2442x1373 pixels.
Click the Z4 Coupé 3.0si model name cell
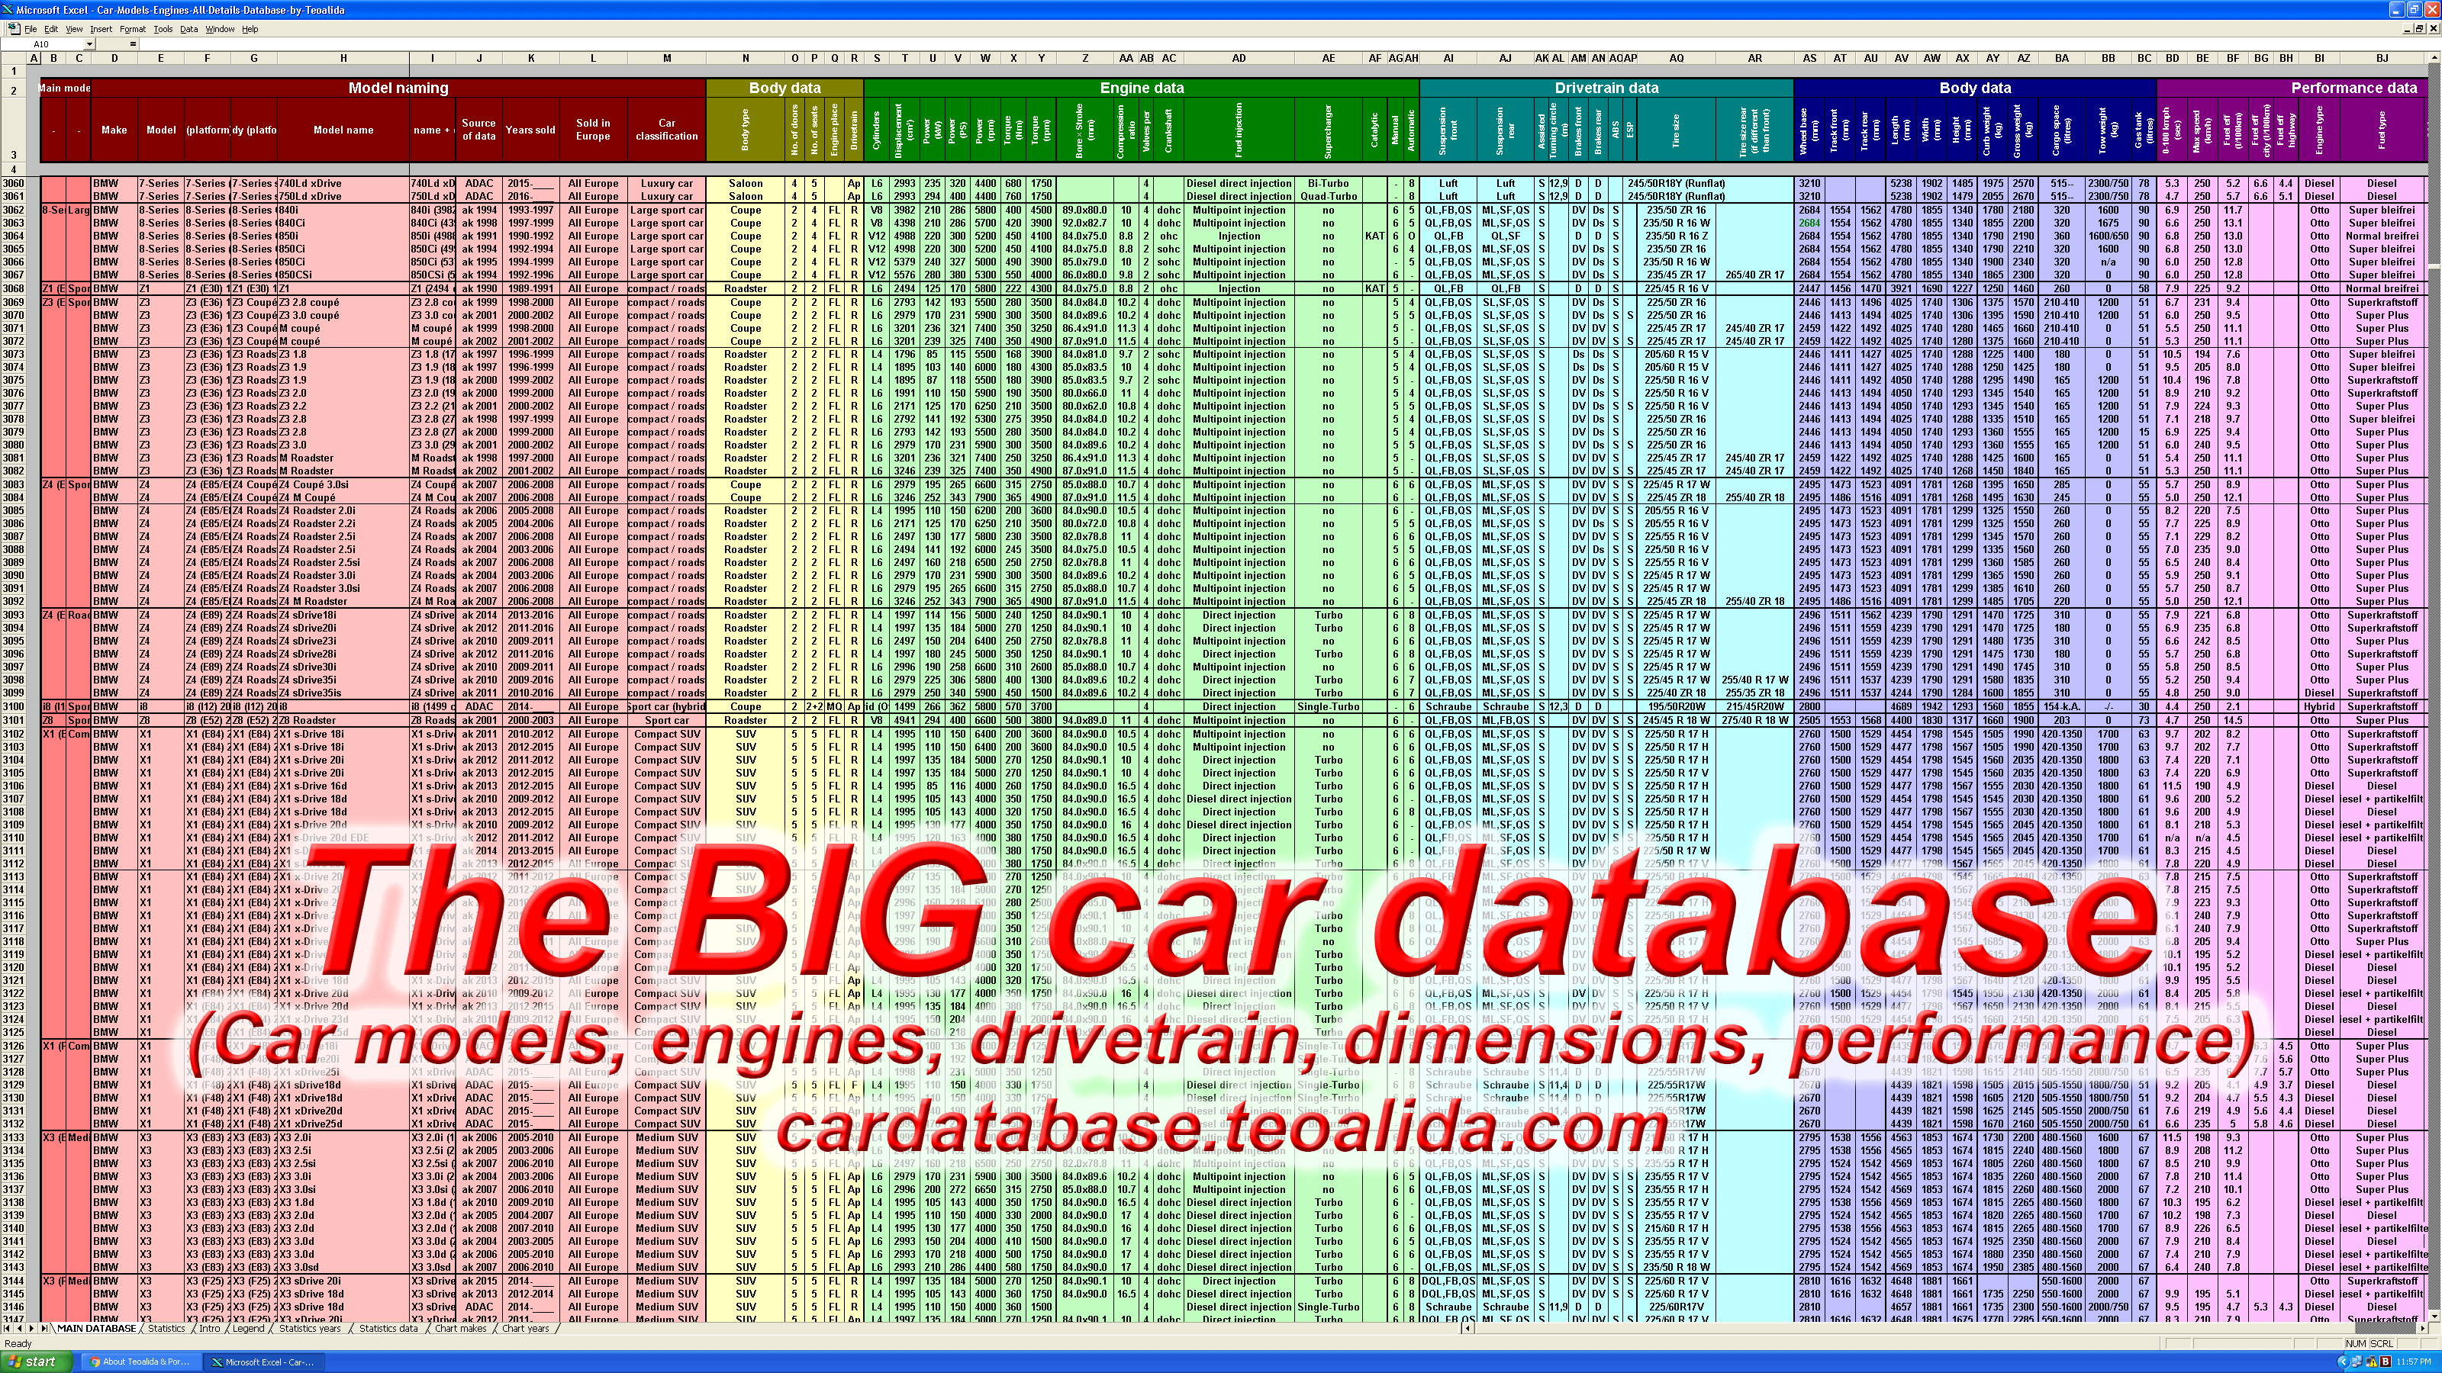click(x=343, y=485)
